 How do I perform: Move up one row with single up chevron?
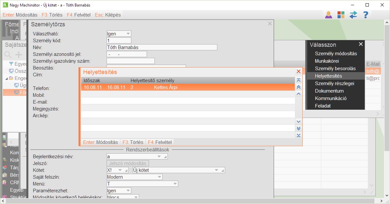pyautogui.click(x=299, y=94)
